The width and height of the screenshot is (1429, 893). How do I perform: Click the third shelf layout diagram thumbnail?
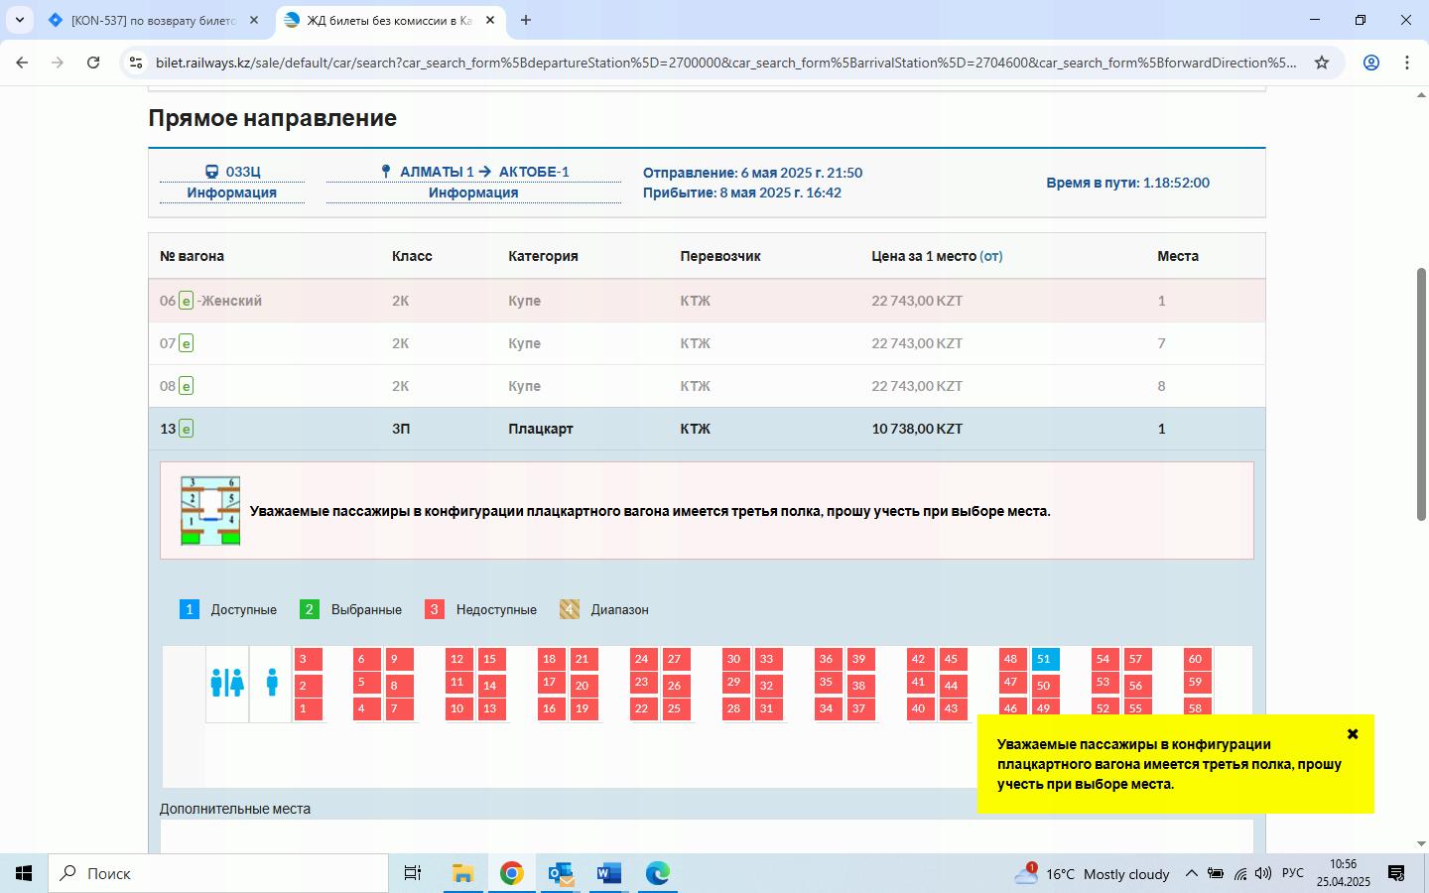pyautogui.click(x=210, y=511)
